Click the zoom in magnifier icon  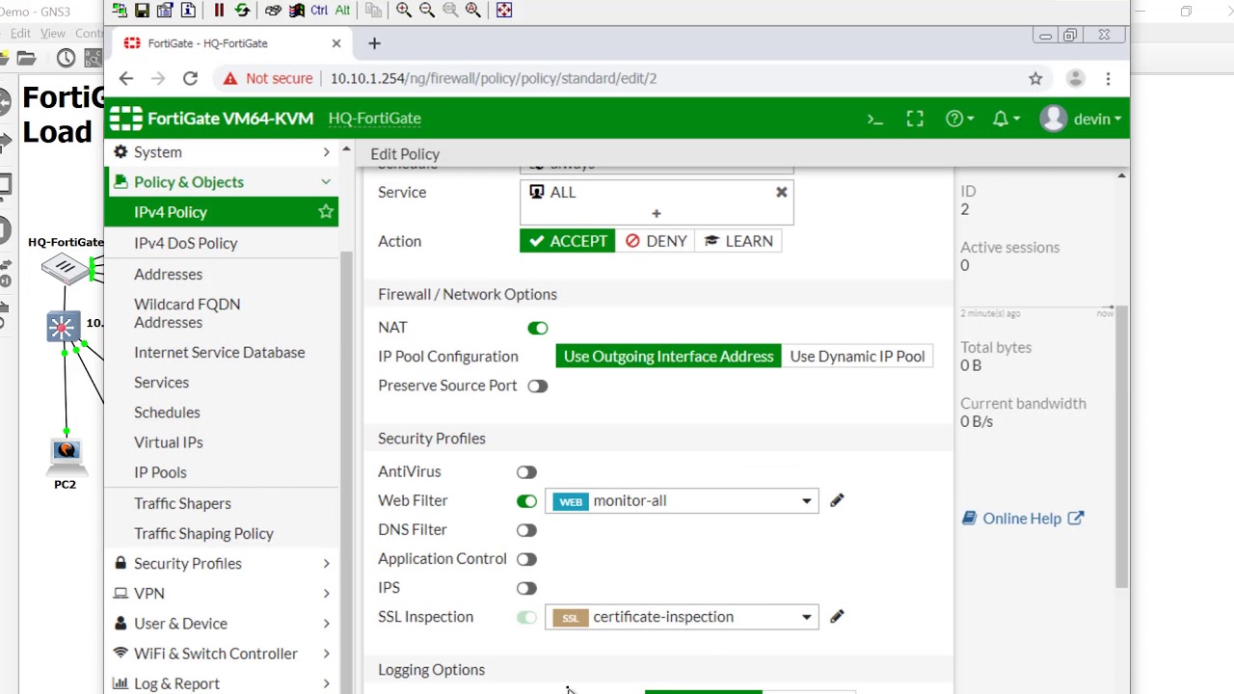(x=404, y=10)
